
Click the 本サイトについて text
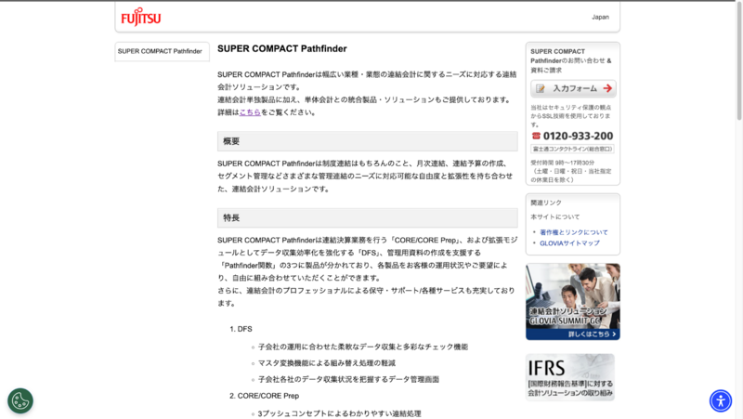[554, 216]
